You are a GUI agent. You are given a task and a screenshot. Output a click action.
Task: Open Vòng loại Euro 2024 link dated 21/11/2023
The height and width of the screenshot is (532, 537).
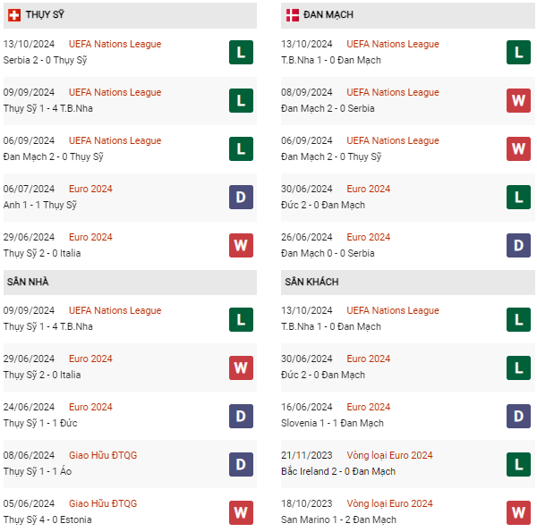click(389, 455)
